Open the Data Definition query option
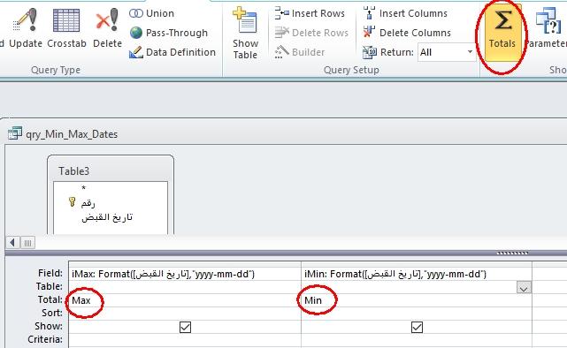Image resolution: width=567 pixels, height=348 pixels. [x=172, y=52]
